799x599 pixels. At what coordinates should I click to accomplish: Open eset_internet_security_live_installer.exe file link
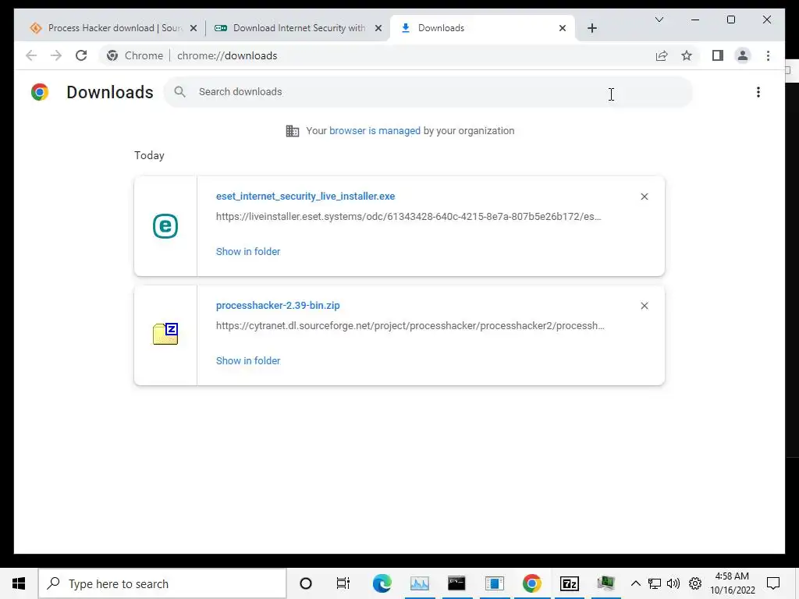(305, 196)
